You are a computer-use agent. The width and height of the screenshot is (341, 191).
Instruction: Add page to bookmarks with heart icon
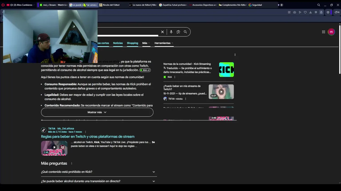[305, 12]
